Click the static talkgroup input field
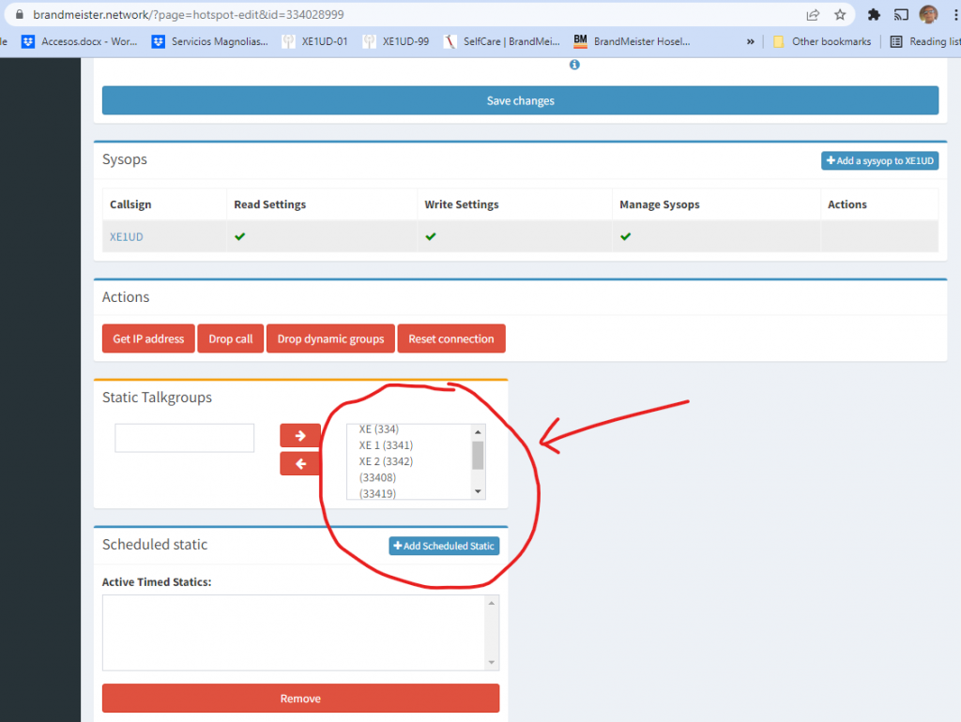 pos(185,438)
